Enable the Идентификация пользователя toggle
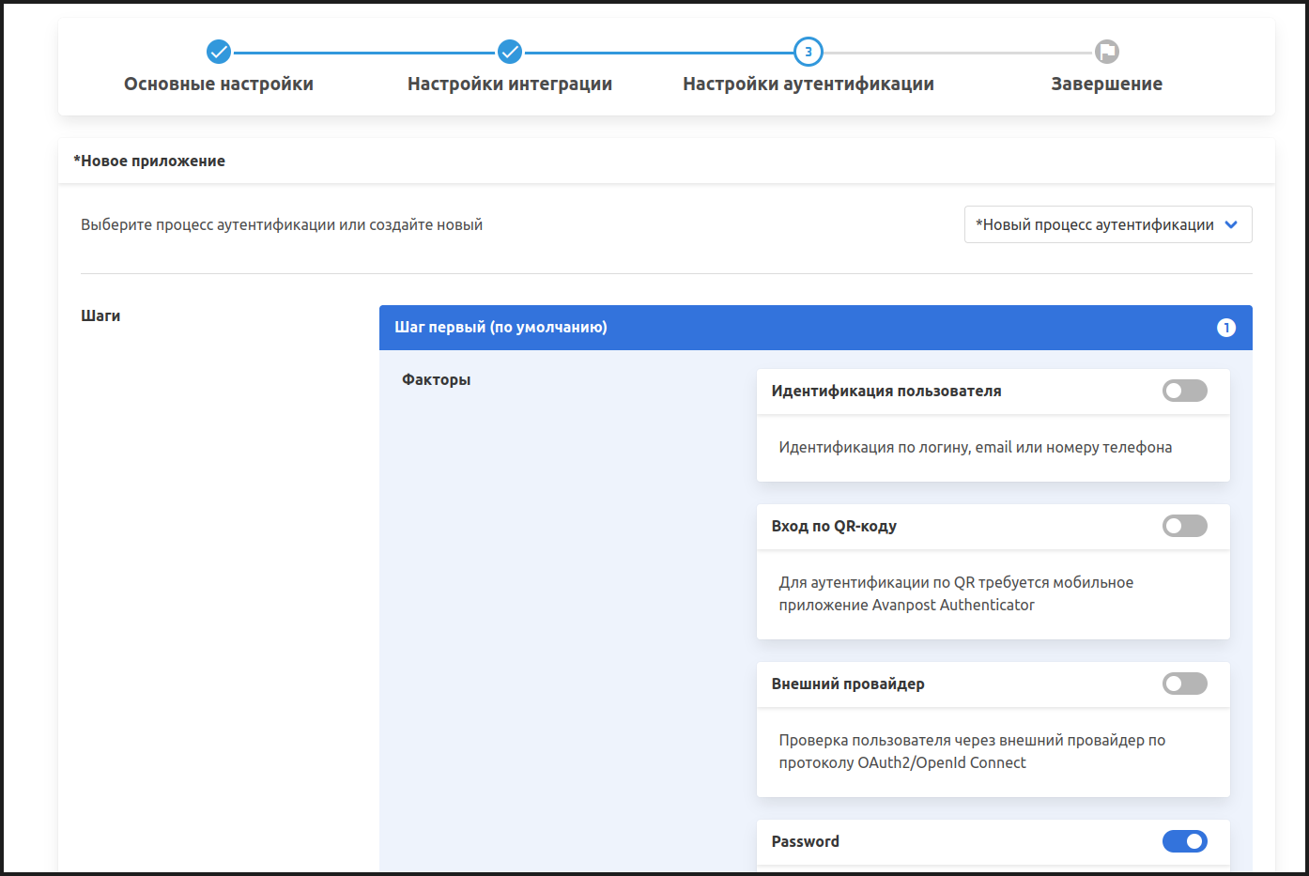1309x876 pixels. 1184,391
